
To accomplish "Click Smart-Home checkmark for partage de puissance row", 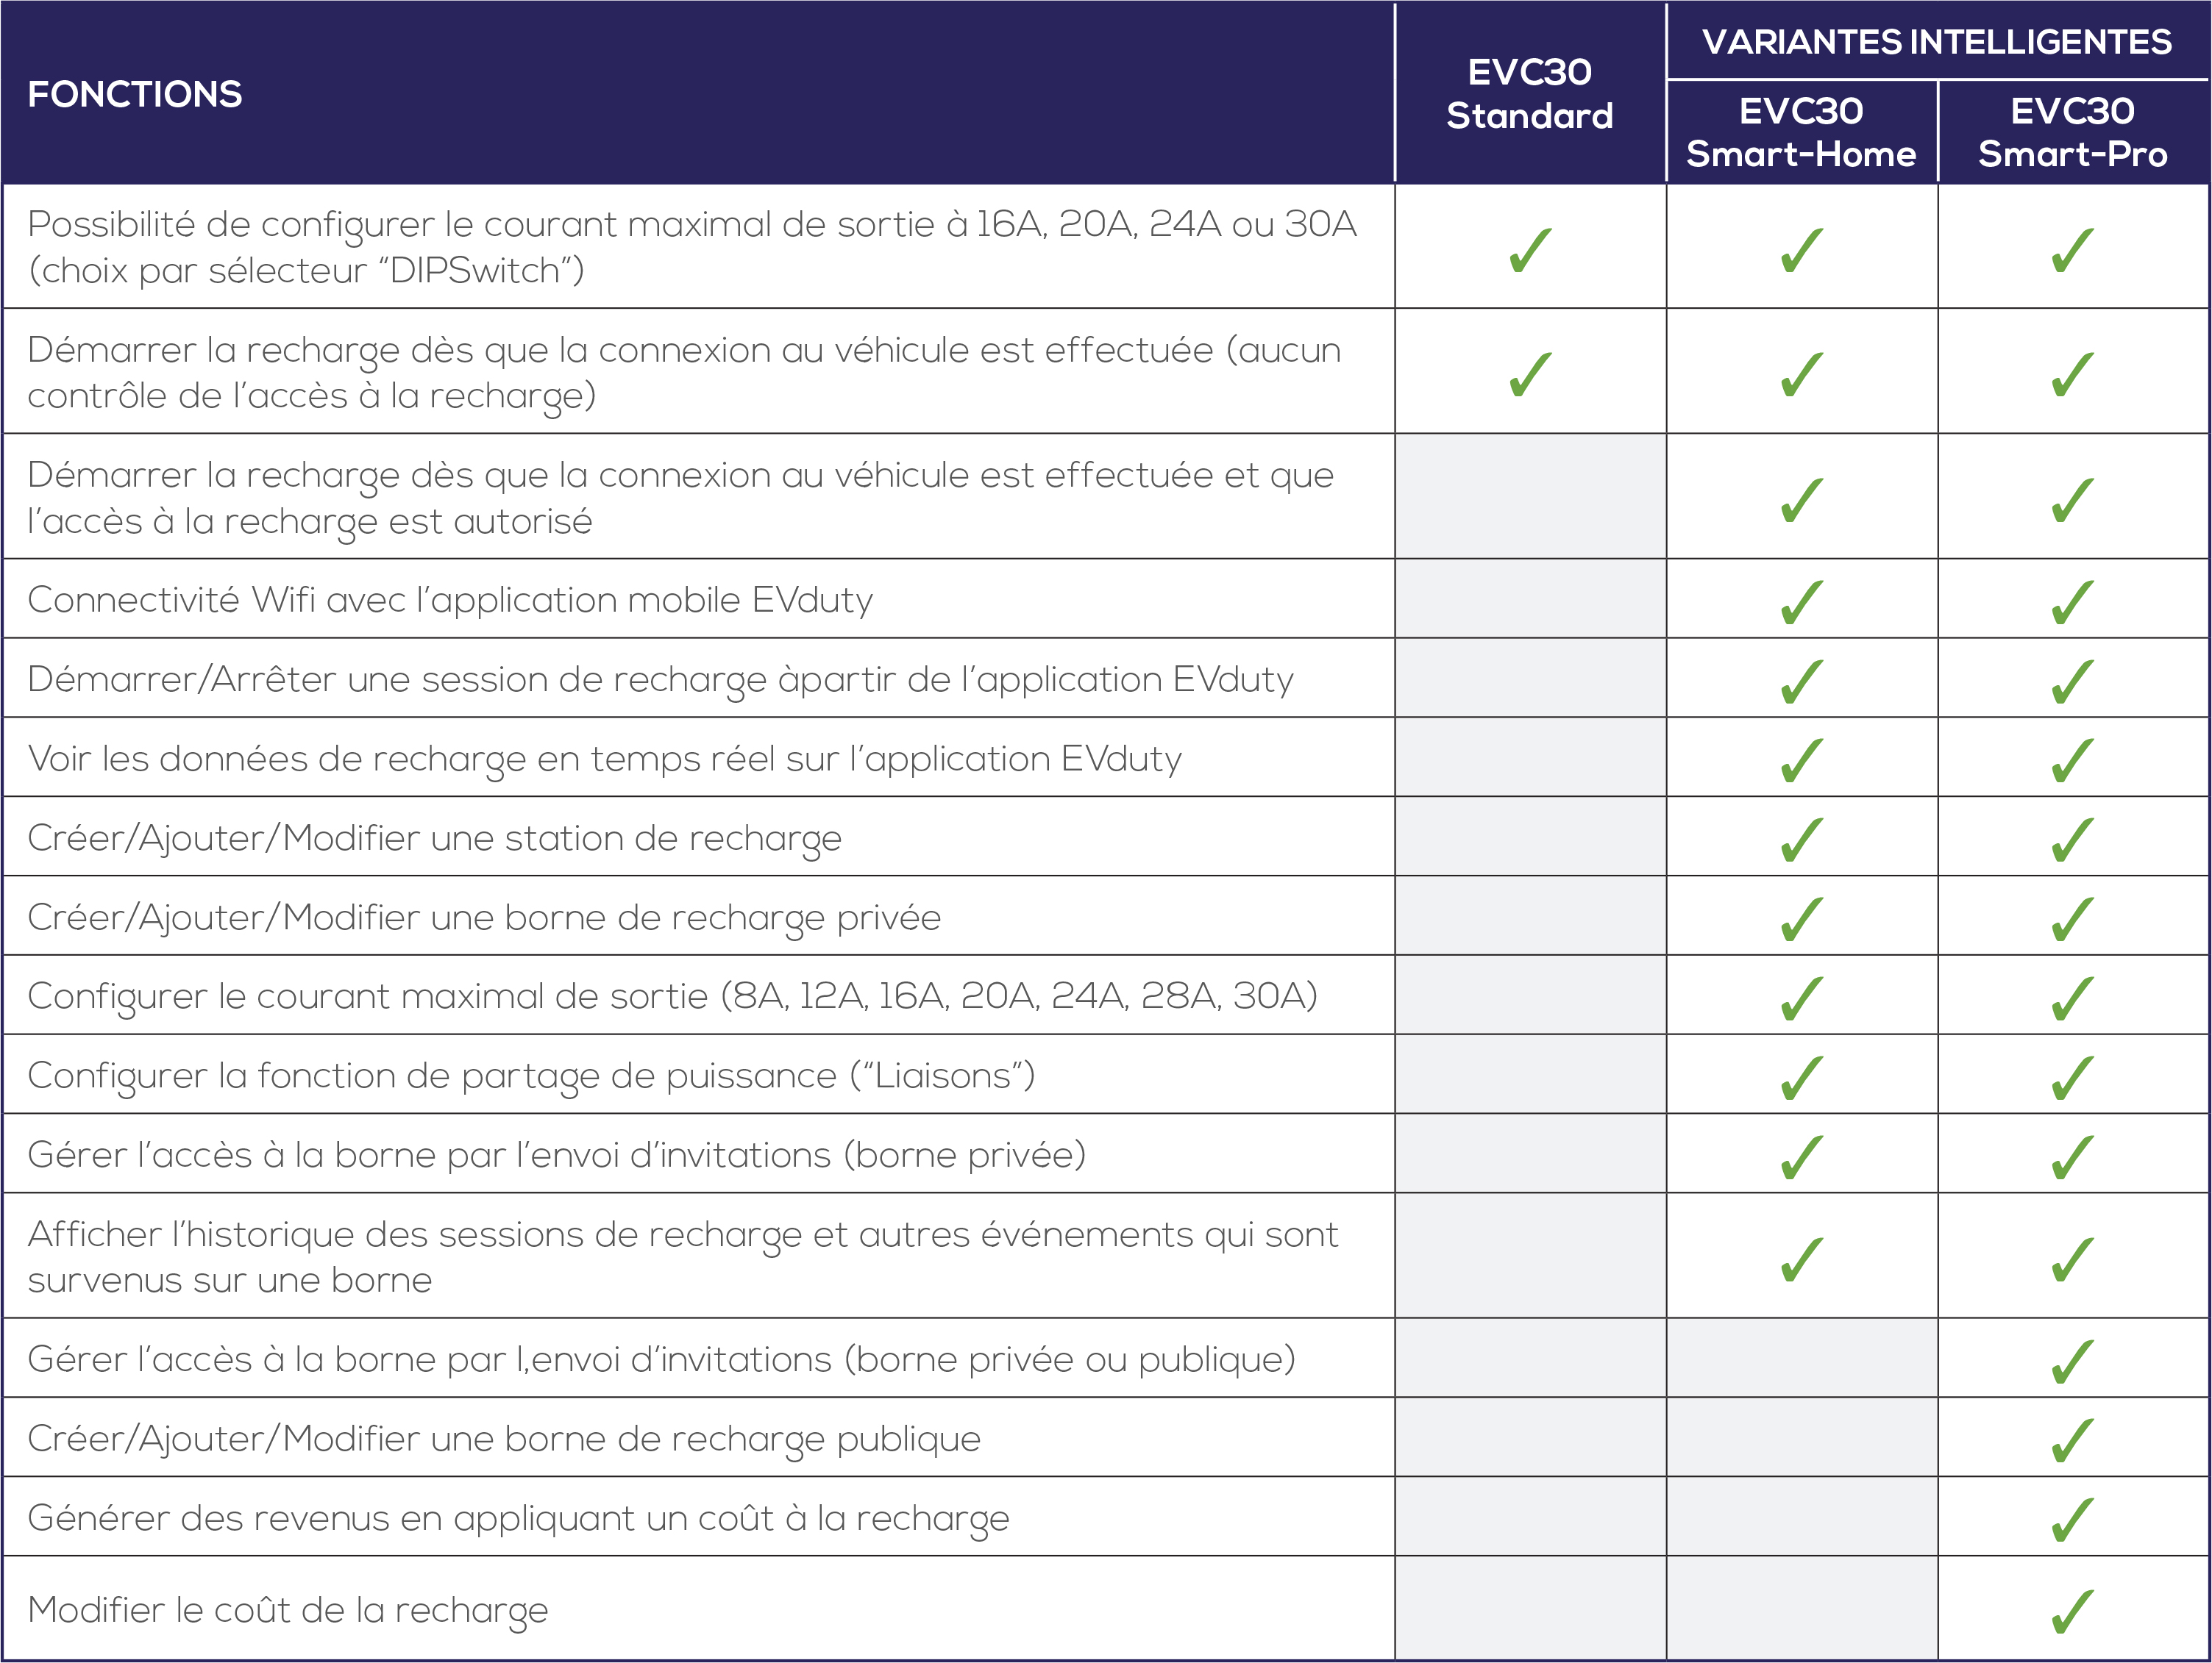I will tap(1802, 1077).
